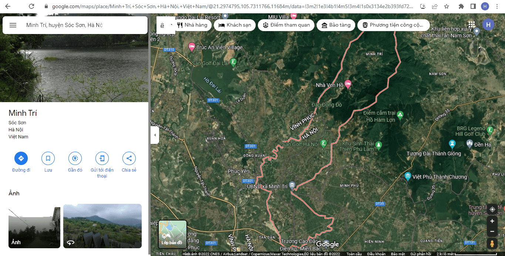Toggle the browser side panel icon
This screenshot has height=256, width=505.
473,6
